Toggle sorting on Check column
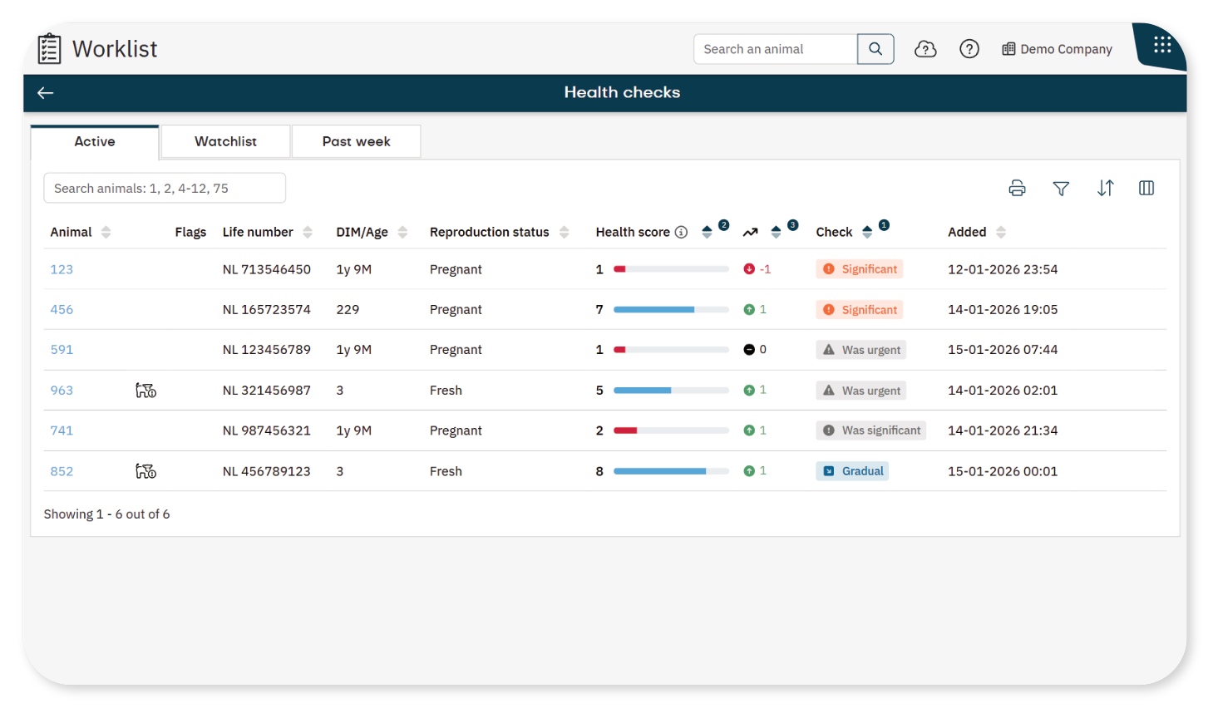 click(867, 233)
